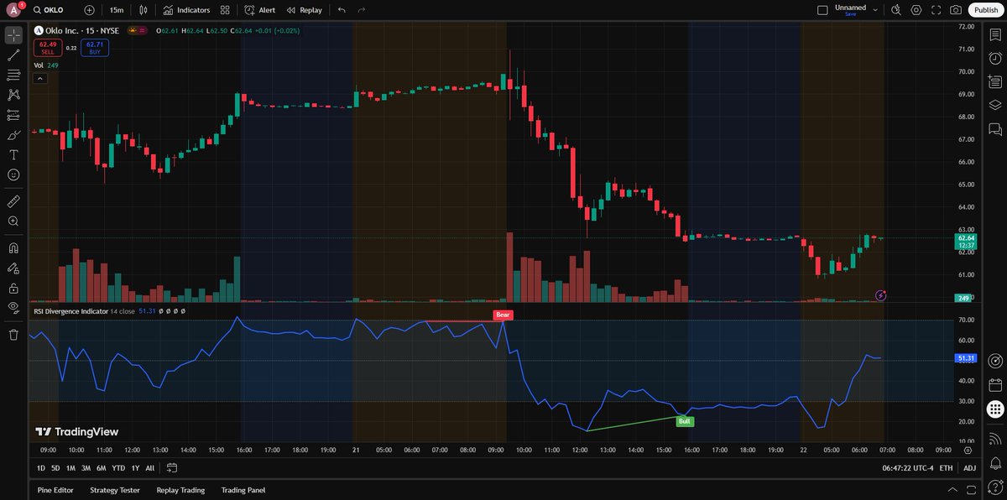Redo the last chart action
Image resolution: width=1007 pixels, height=500 pixels.
pos(362,10)
